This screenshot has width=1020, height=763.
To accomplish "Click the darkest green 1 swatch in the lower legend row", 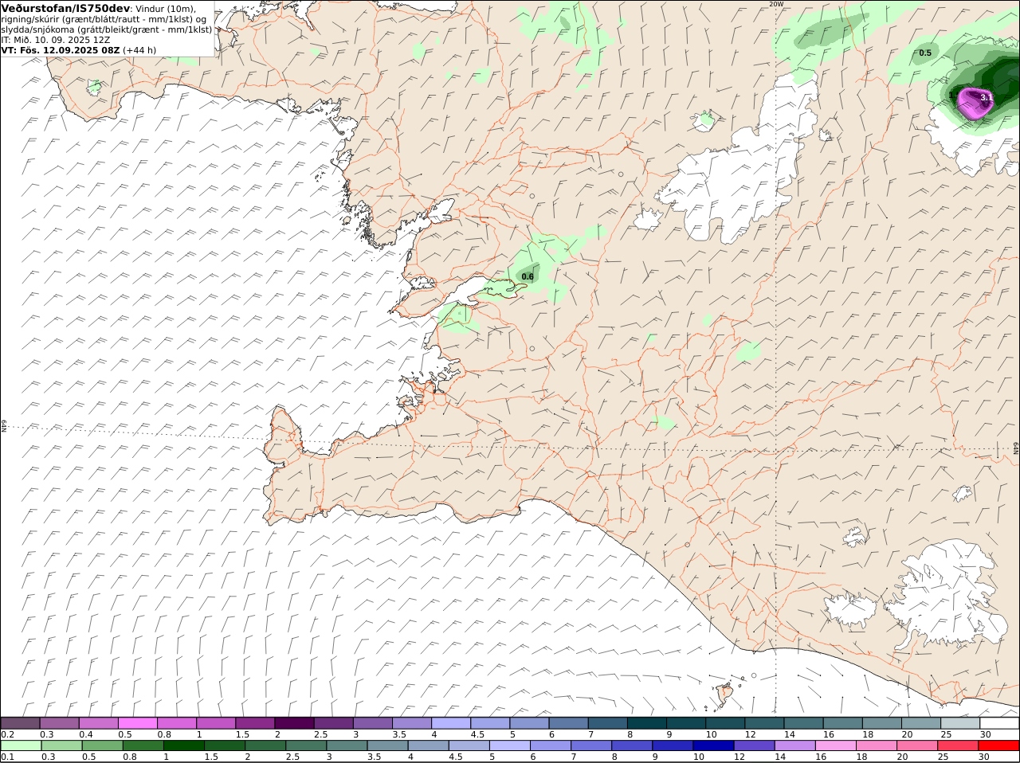I will [182, 745].
